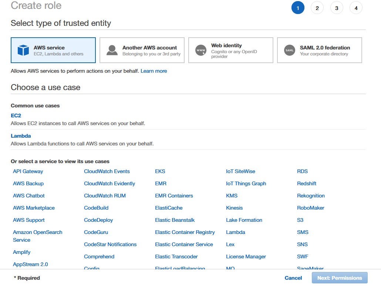Choose the AWS Chatbot service
This screenshot has width=381, height=286.
29,196
